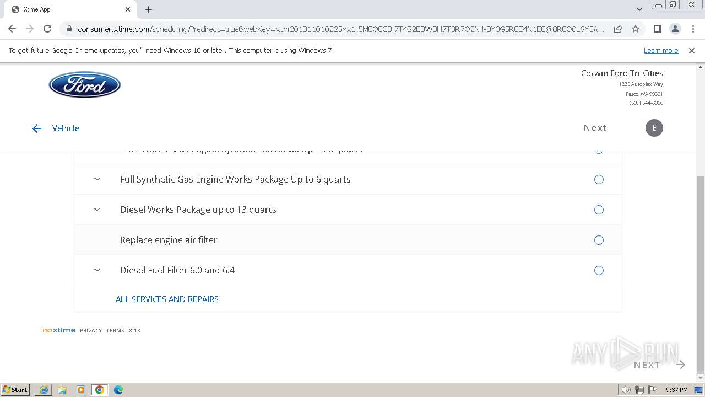Select Diesel Fuel Filter 6.0 and 6.4
The image size is (705, 397).
[599, 271]
